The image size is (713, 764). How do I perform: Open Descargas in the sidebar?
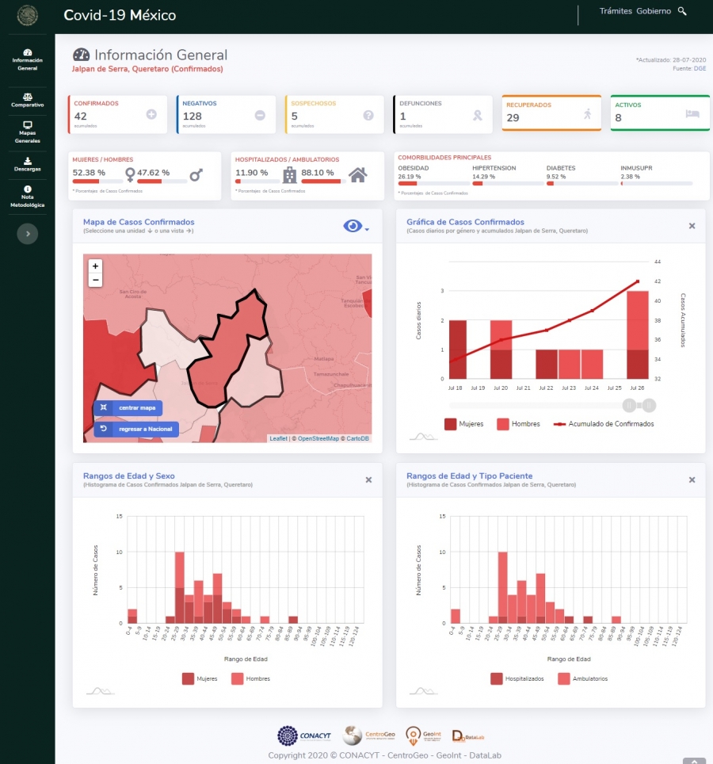(x=28, y=164)
